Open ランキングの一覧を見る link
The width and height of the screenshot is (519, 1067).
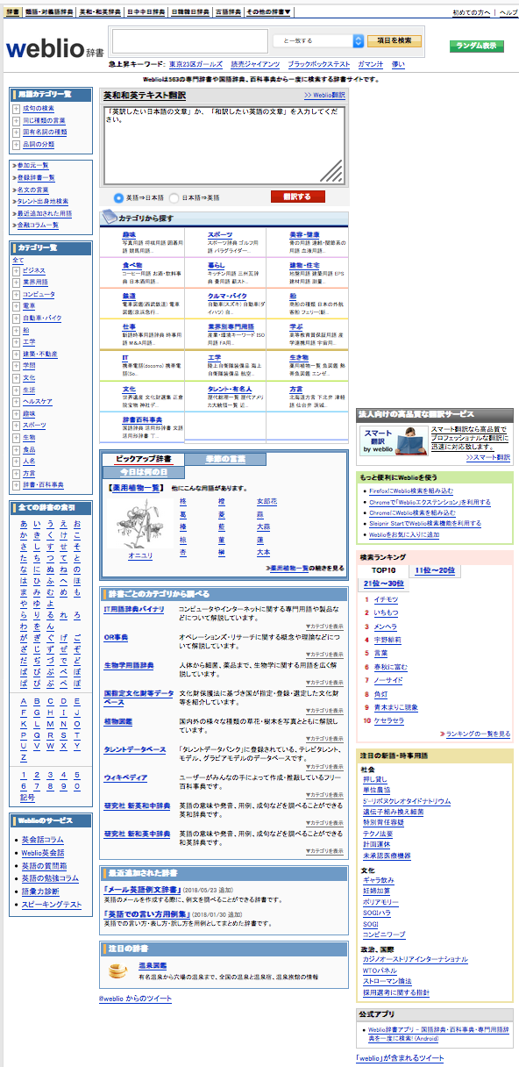coord(478,734)
